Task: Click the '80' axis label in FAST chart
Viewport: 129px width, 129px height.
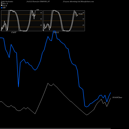Action: point(41,13)
